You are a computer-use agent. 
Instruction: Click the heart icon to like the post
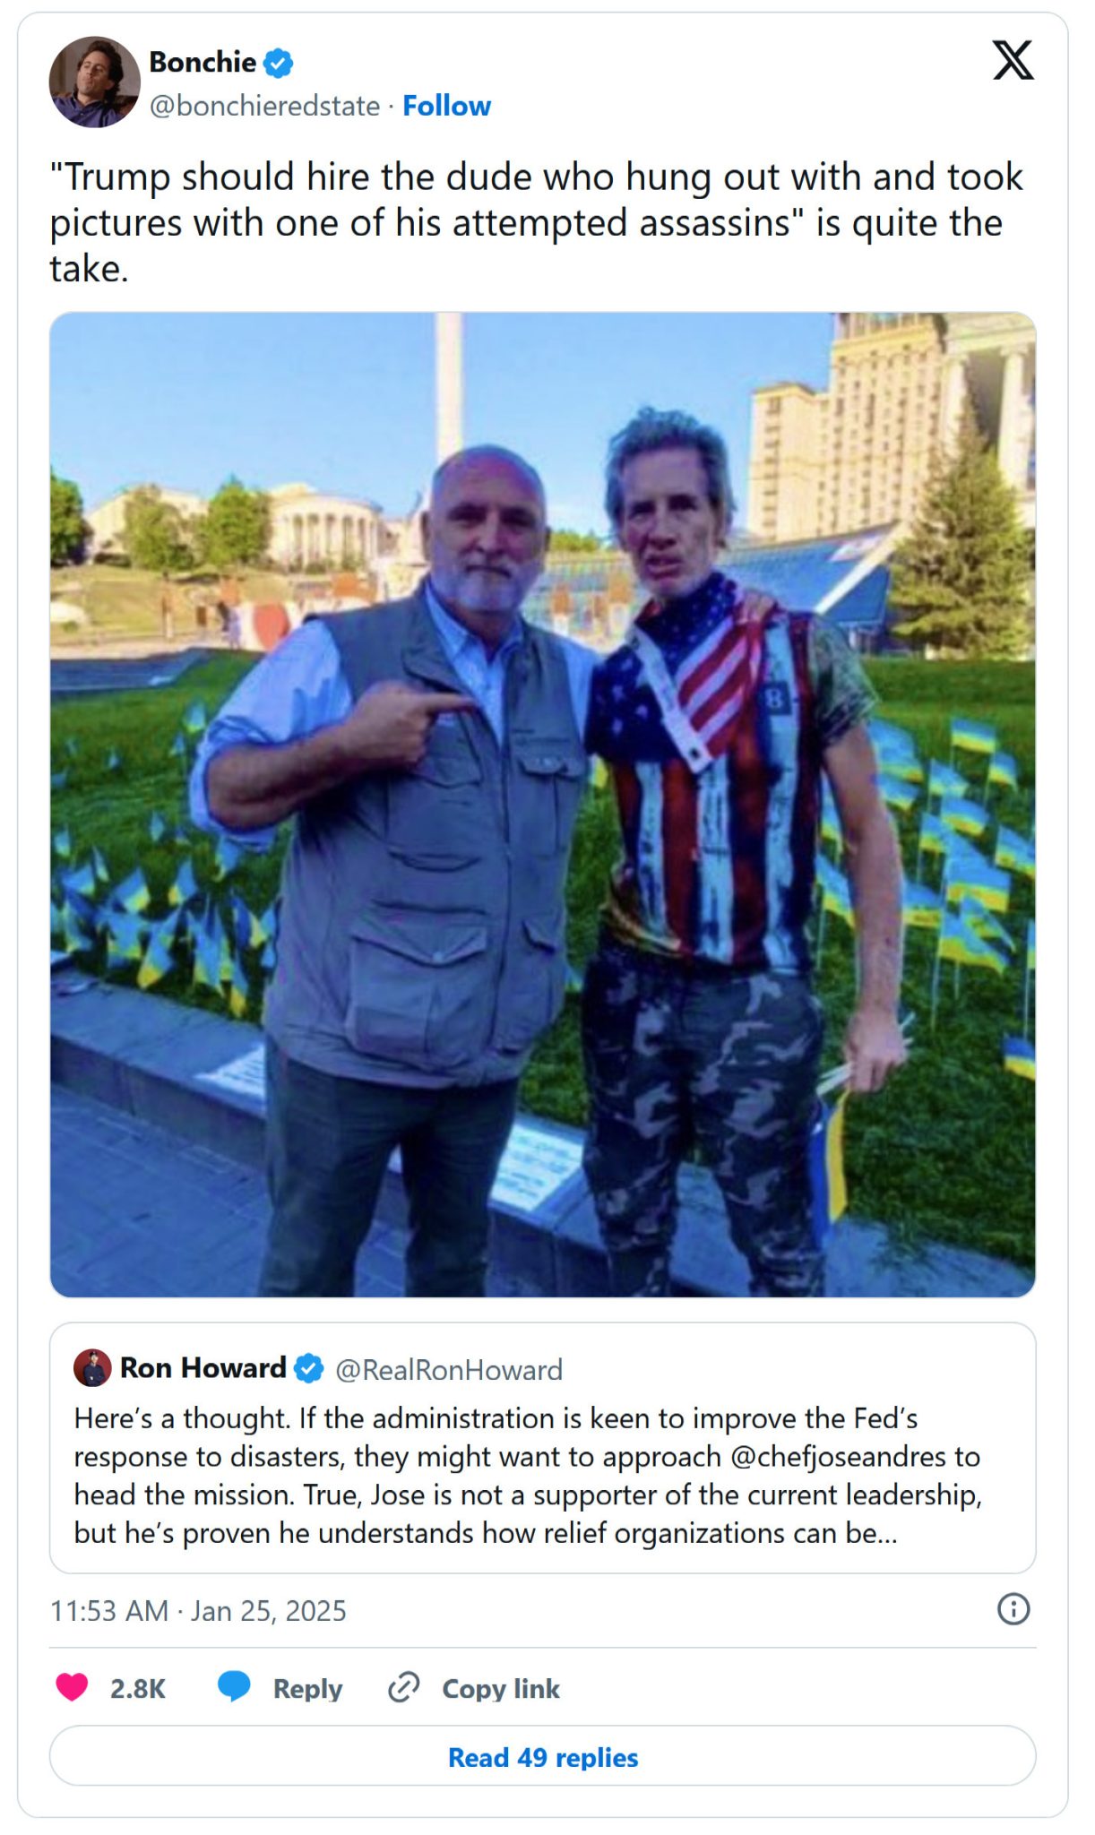coord(75,1688)
